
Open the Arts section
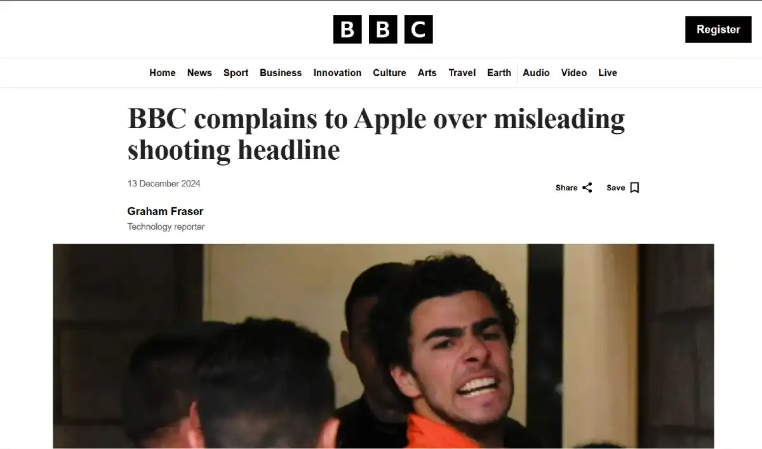[427, 73]
